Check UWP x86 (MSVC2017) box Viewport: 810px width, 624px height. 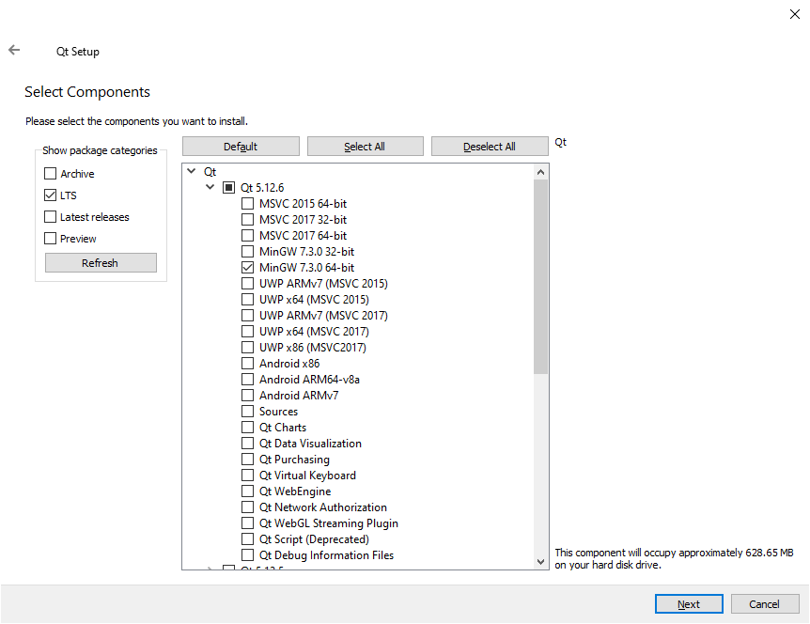coord(248,348)
